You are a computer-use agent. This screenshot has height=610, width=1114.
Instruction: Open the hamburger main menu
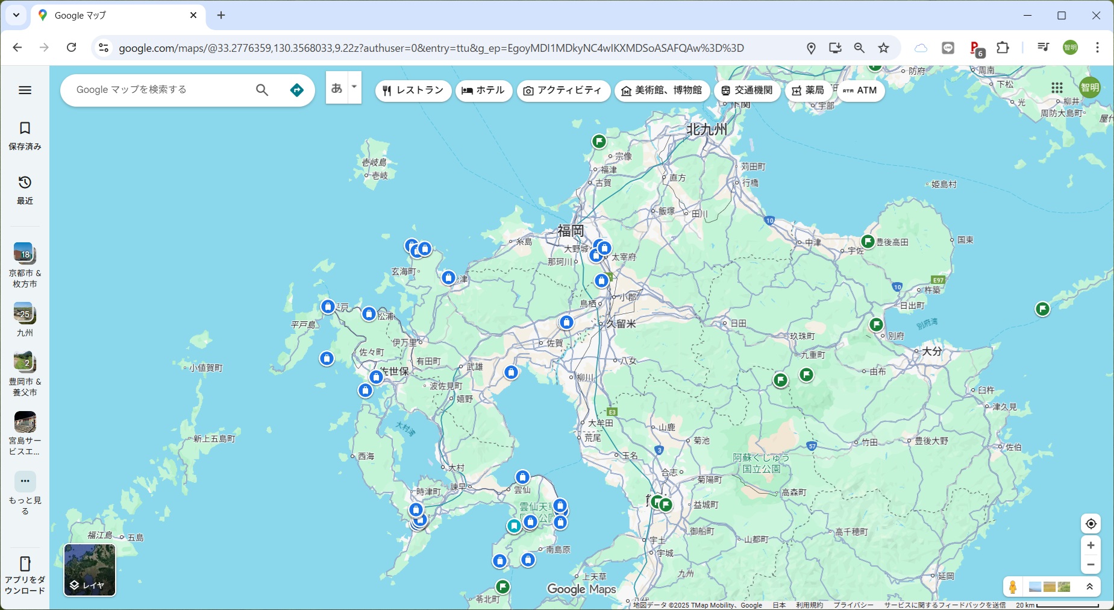click(25, 90)
